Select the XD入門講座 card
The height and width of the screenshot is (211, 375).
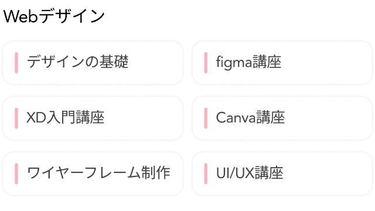click(93, 118)
